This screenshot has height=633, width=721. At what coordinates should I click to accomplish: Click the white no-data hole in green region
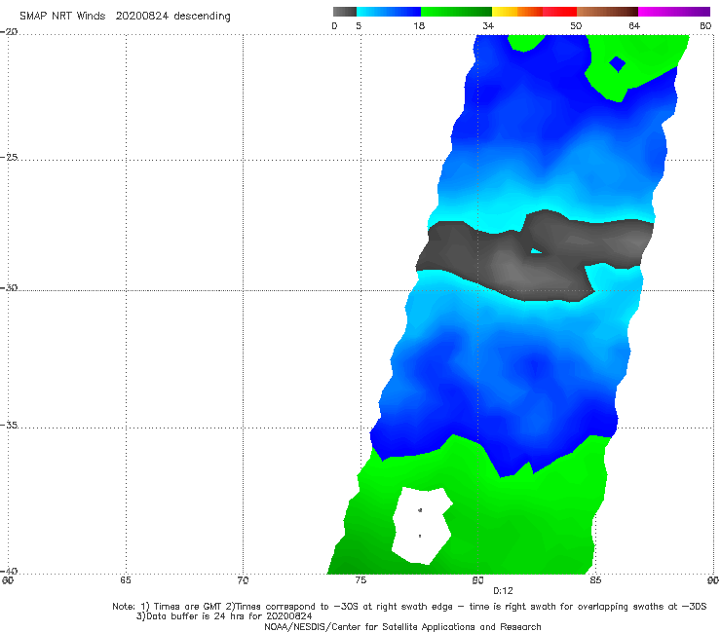coord(422,526)
